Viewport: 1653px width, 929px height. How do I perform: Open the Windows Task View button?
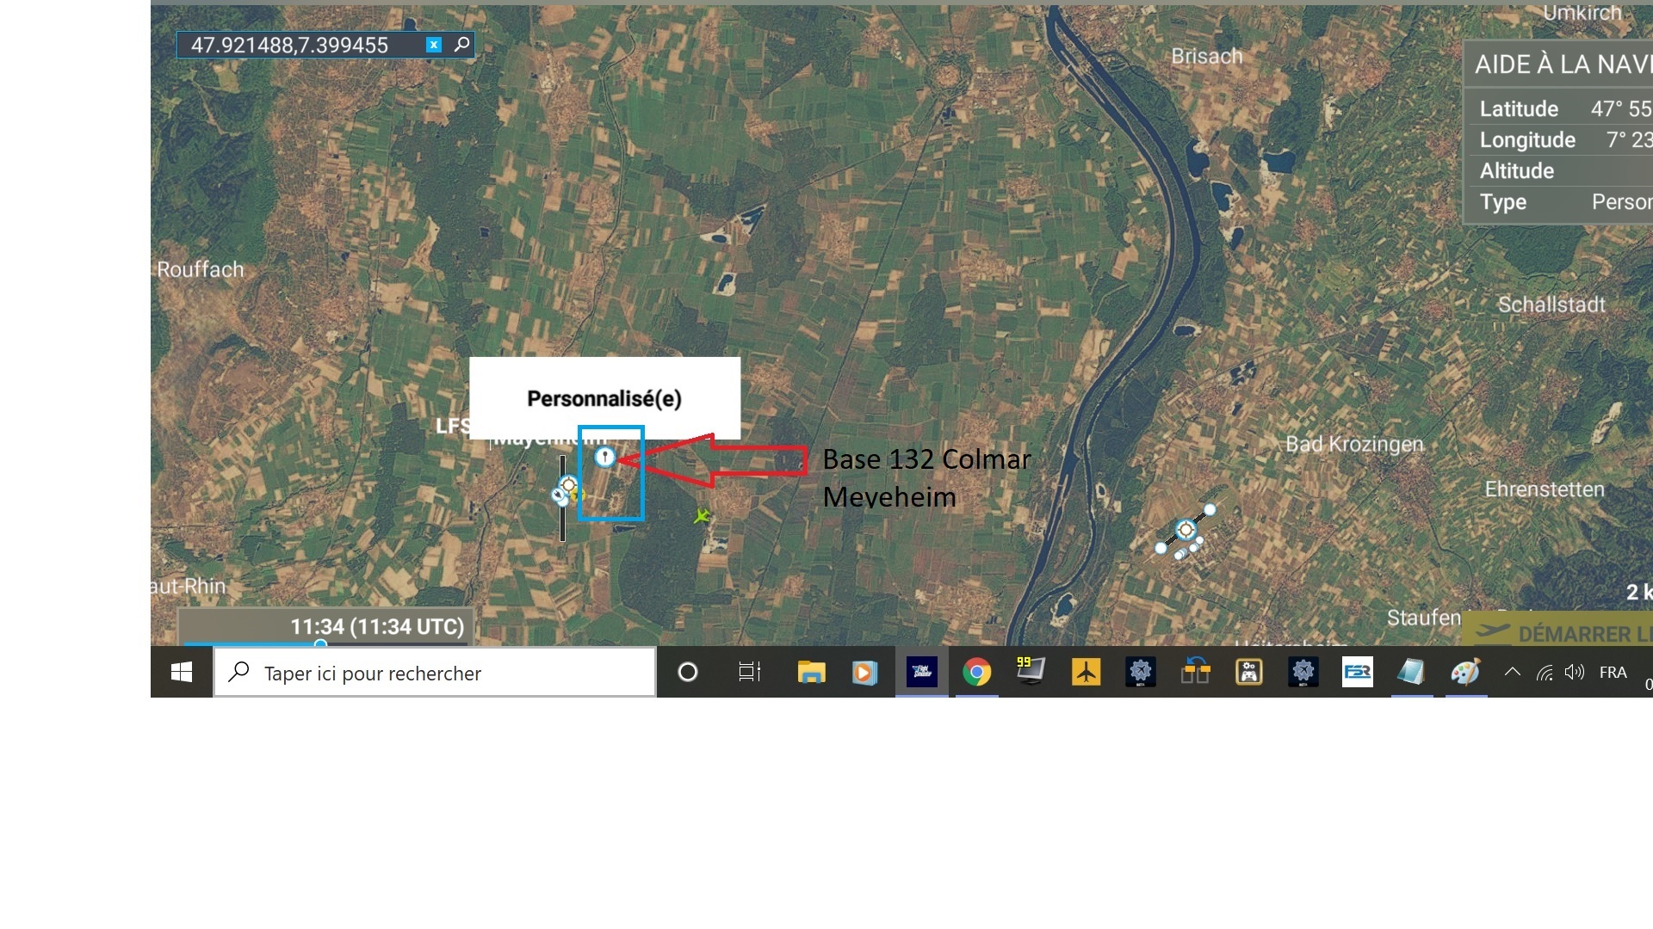[750, 672]
